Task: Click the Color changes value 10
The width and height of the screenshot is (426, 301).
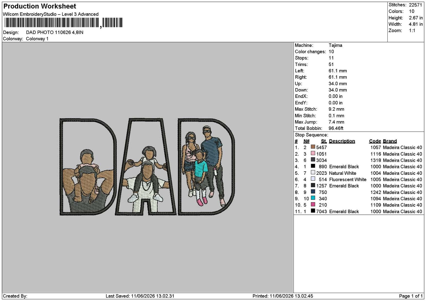Action: 331,52
